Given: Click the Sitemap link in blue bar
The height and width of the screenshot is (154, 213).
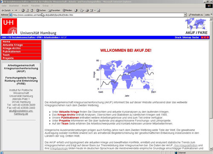Looking at the screenshot, I should click(187, 37).
